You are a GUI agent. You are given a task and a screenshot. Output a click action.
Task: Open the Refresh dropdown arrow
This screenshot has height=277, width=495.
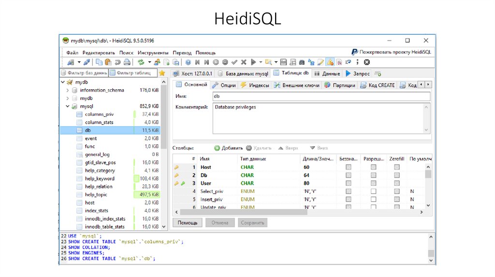click(149, 62)
